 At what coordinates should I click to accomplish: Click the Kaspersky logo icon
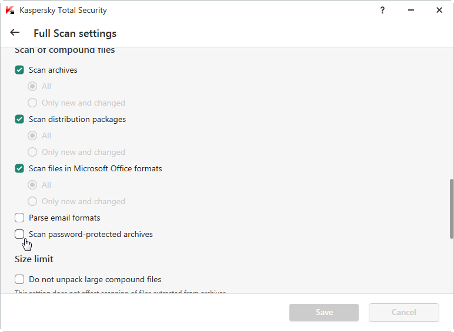tap(10, 10)
